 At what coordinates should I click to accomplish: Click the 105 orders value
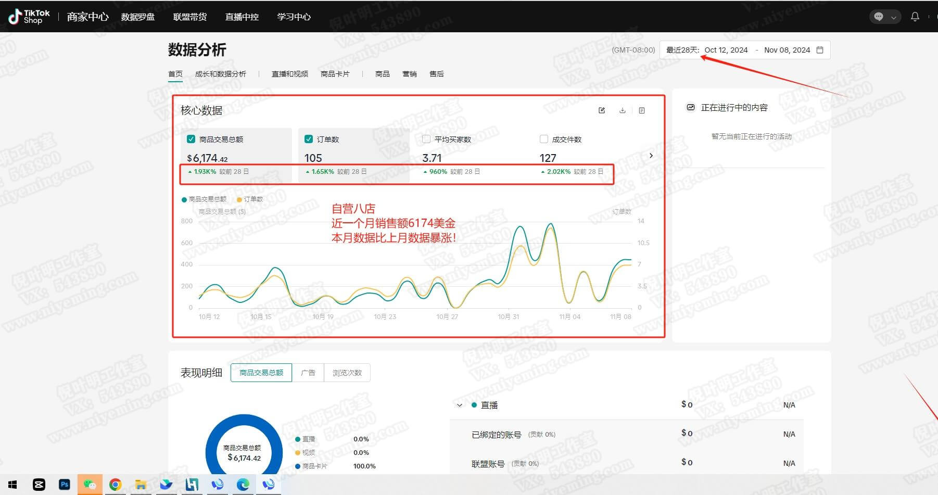(313, 158)
